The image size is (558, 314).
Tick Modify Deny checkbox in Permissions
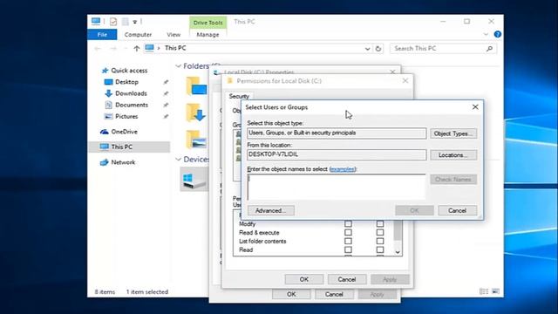[x=380, y=224]
